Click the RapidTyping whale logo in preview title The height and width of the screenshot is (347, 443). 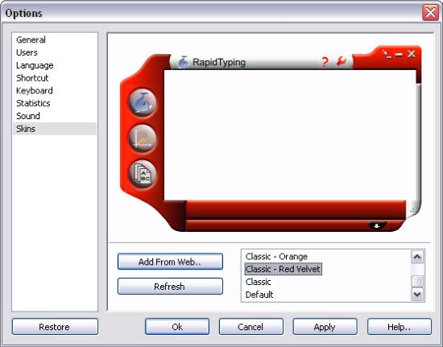pyautogui.click(x=183, y=62)
